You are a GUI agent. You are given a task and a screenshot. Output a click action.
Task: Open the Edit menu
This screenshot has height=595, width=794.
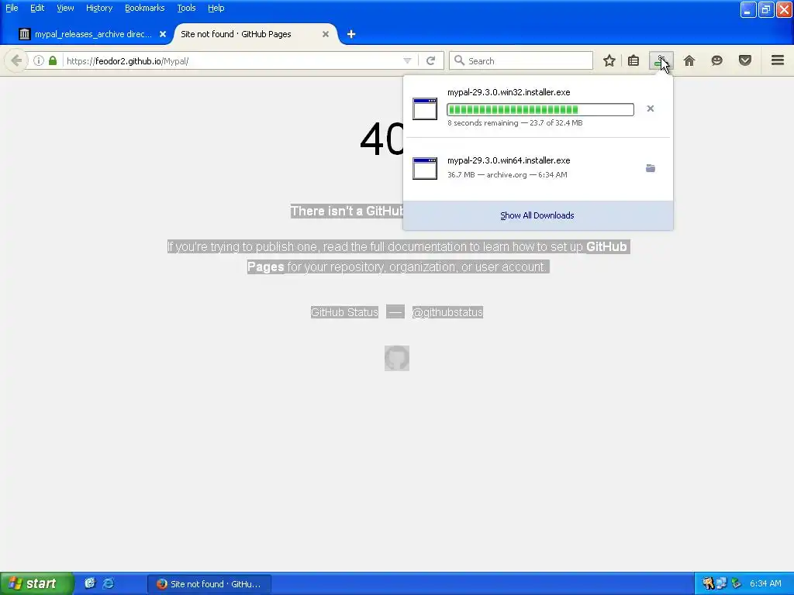click(x=37, y=8)
